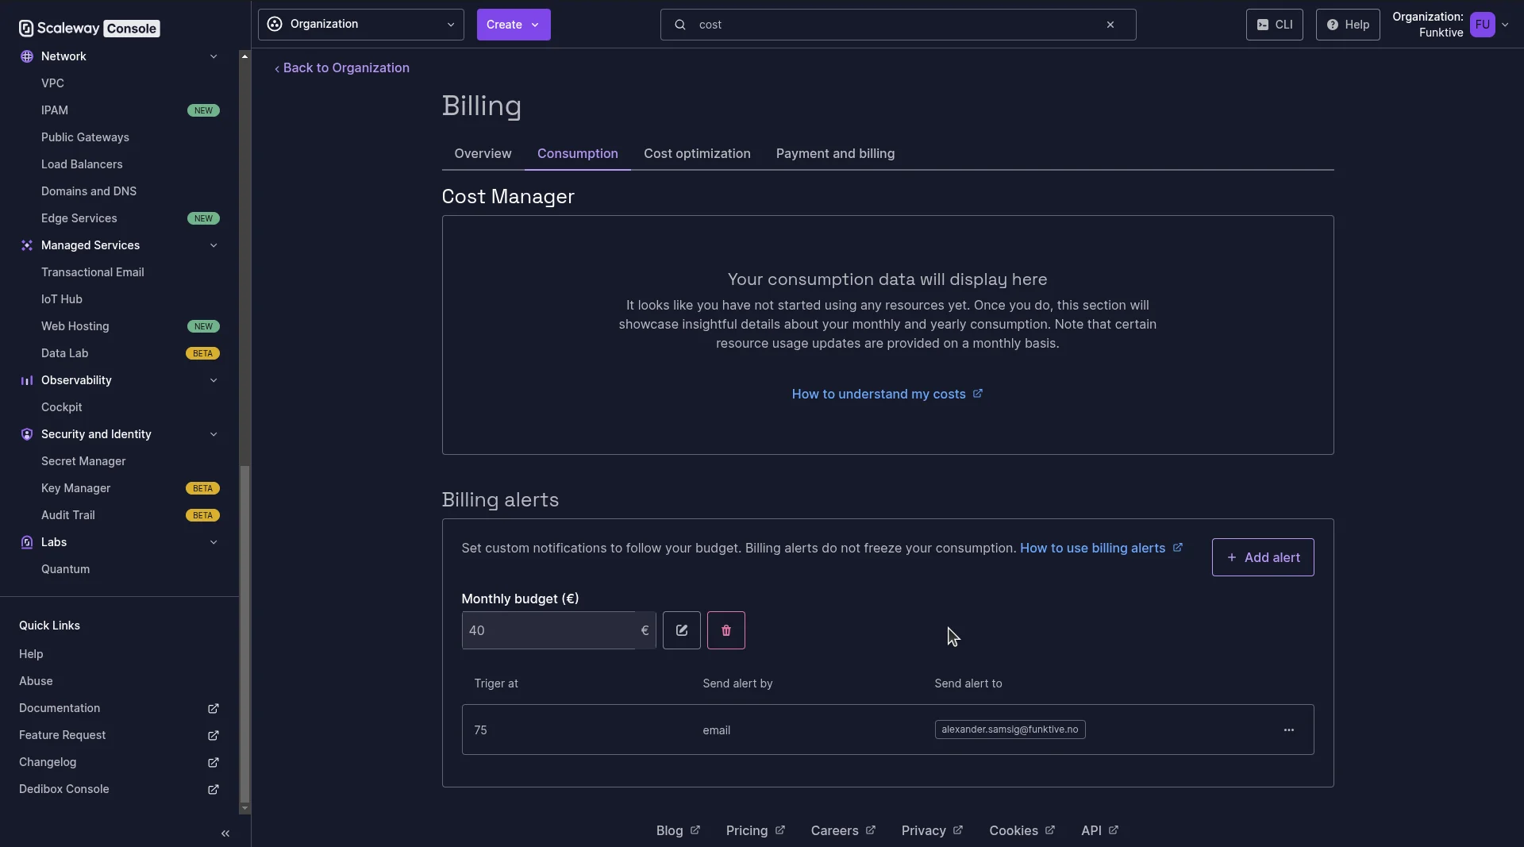Open the Create dropdown button
The image size is (1524, 847).
(514, 25)
